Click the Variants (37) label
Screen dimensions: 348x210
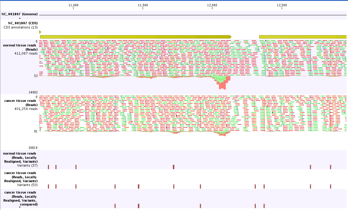(27, 166)
